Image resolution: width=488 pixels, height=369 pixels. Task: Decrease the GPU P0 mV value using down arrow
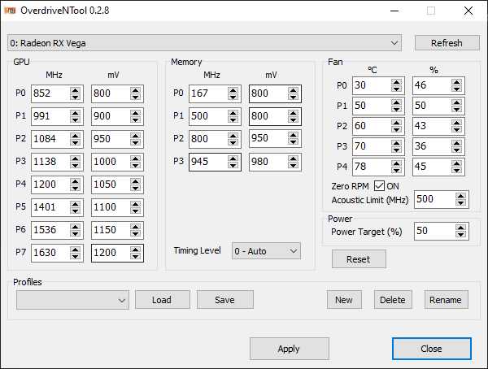(x=136, y=98)
